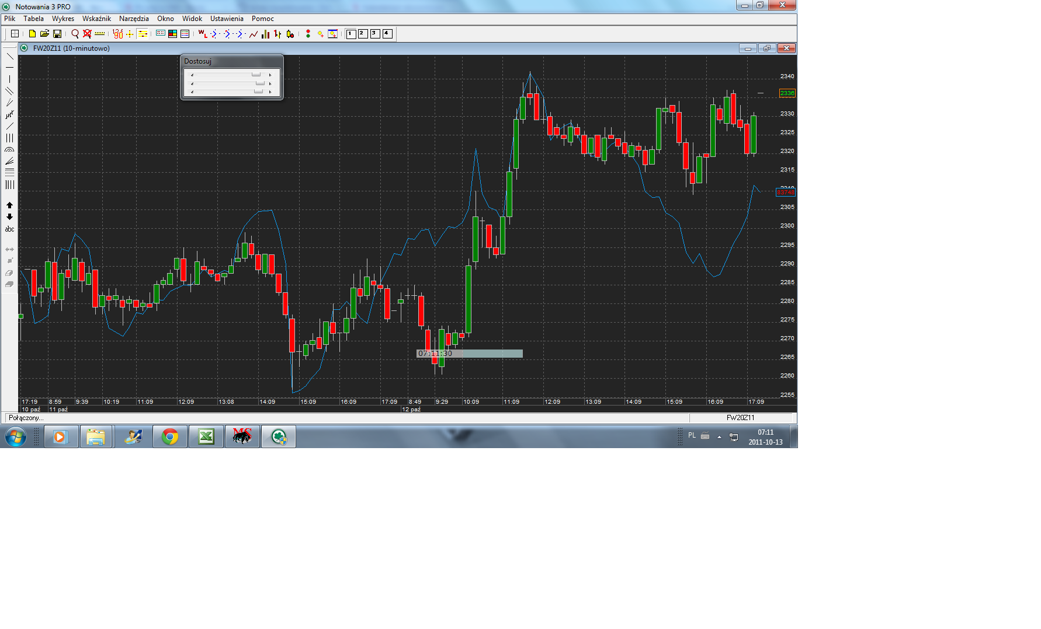Click the red numbers quotes icon
Viewport: 1041px width, 629px height.
click(118, 34)
